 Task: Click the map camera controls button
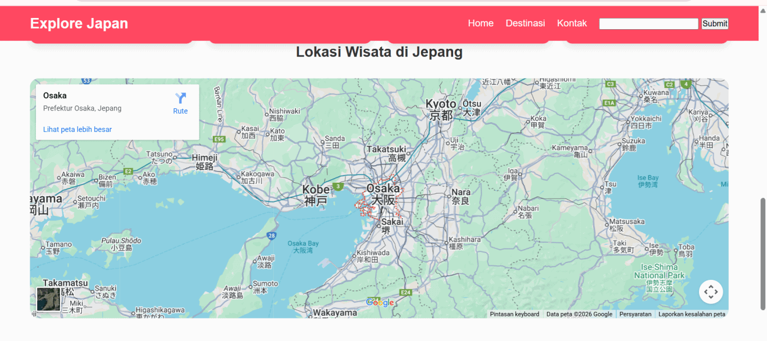click(711, 292)
